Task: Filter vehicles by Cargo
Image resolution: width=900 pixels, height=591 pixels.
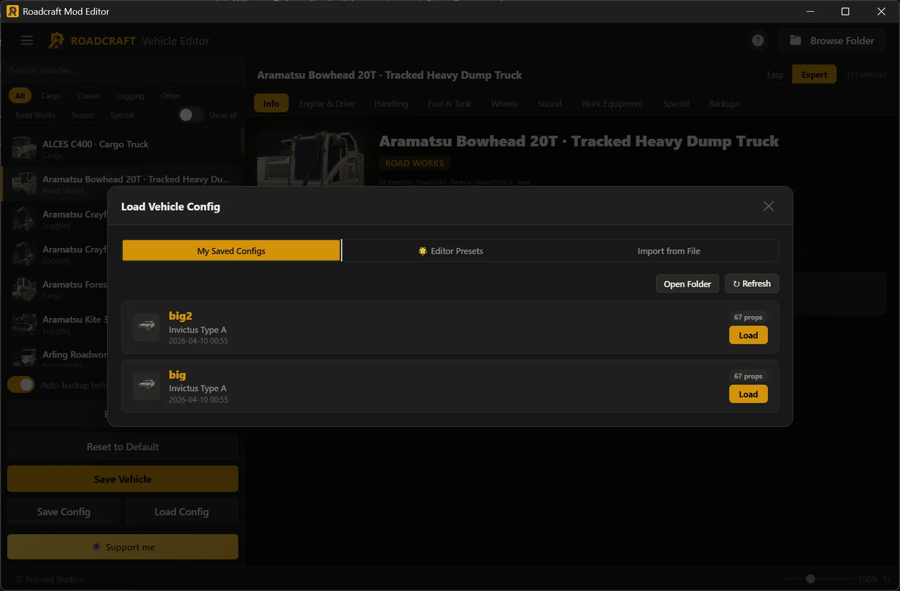Action: click(x=51, y=96)
